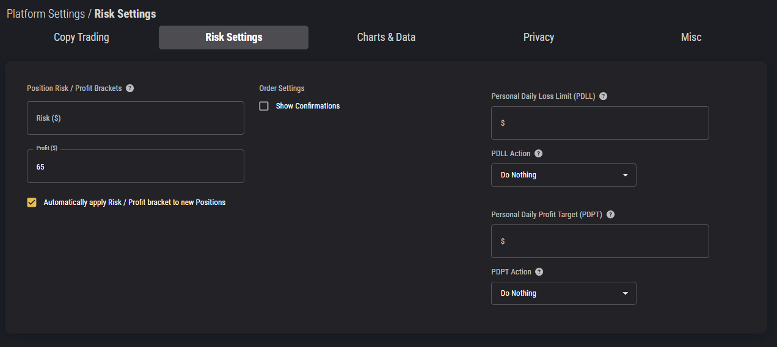777x347 pixels.
Task: Uncheck Automatically apply Risk / Profit bracket
Action: point(32,202)
